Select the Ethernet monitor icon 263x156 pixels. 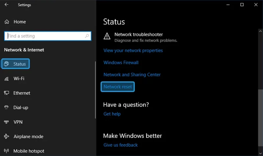click(x=6, y=93)
